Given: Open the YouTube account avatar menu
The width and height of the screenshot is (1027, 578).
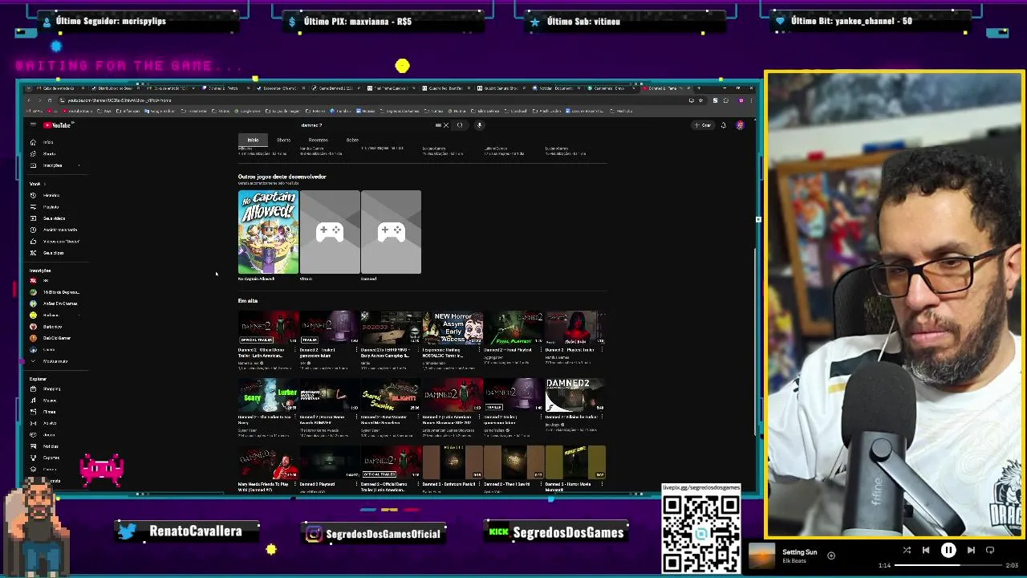Looking at the screenshot, I should (740, 125).
